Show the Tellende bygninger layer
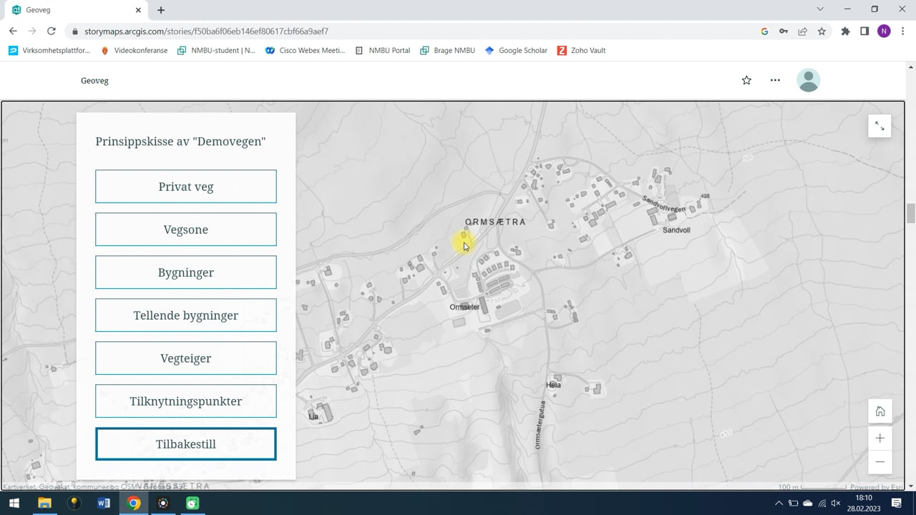This screenshot has height=515, width=916. (x=186, y=315)
